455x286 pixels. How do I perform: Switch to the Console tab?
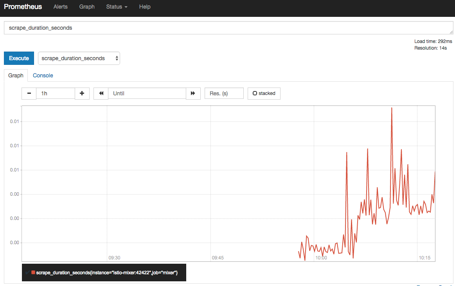click(x=43, y=75)
